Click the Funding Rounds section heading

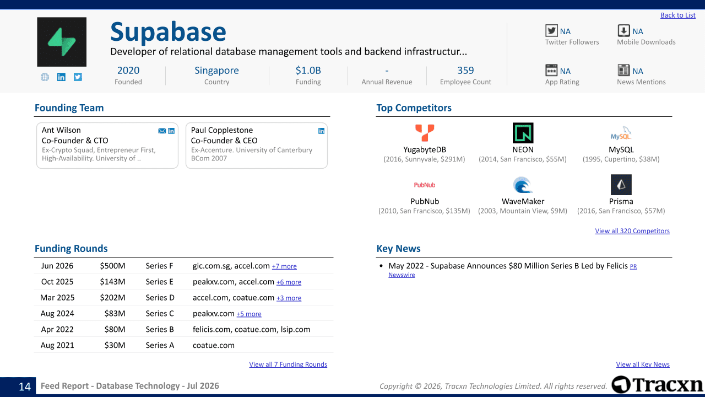coord(71,249)
